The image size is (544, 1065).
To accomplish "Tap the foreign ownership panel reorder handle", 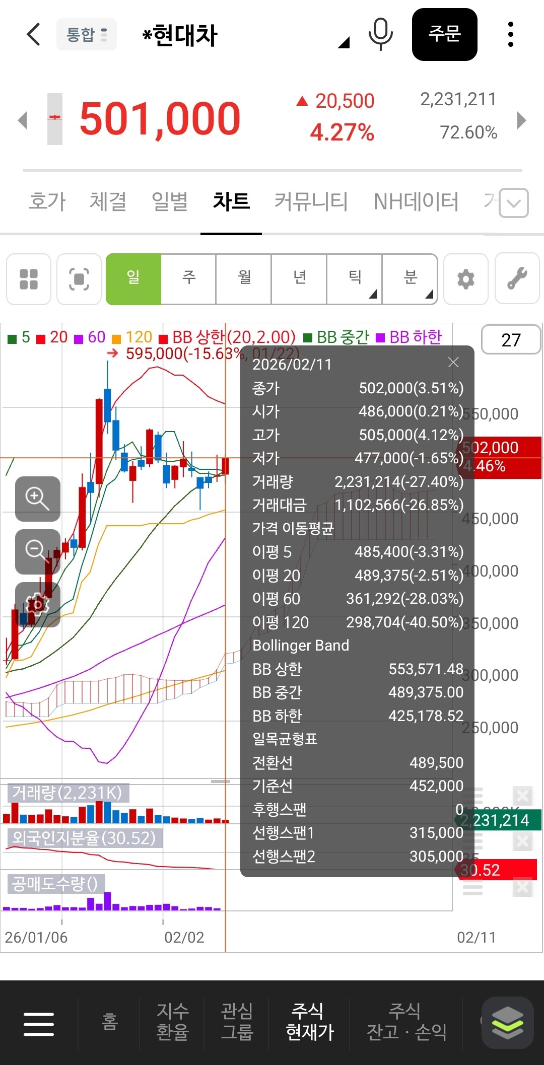I will [472, 841].
